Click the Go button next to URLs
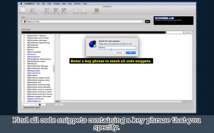214x133 pixels. pyautogui.click(x=184, y=102)
